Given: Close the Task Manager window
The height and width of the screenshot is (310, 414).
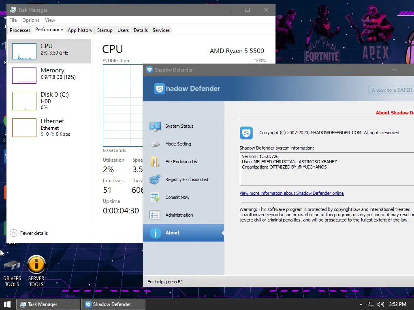Looking at the screenshot, I should [x=266, y=10].
